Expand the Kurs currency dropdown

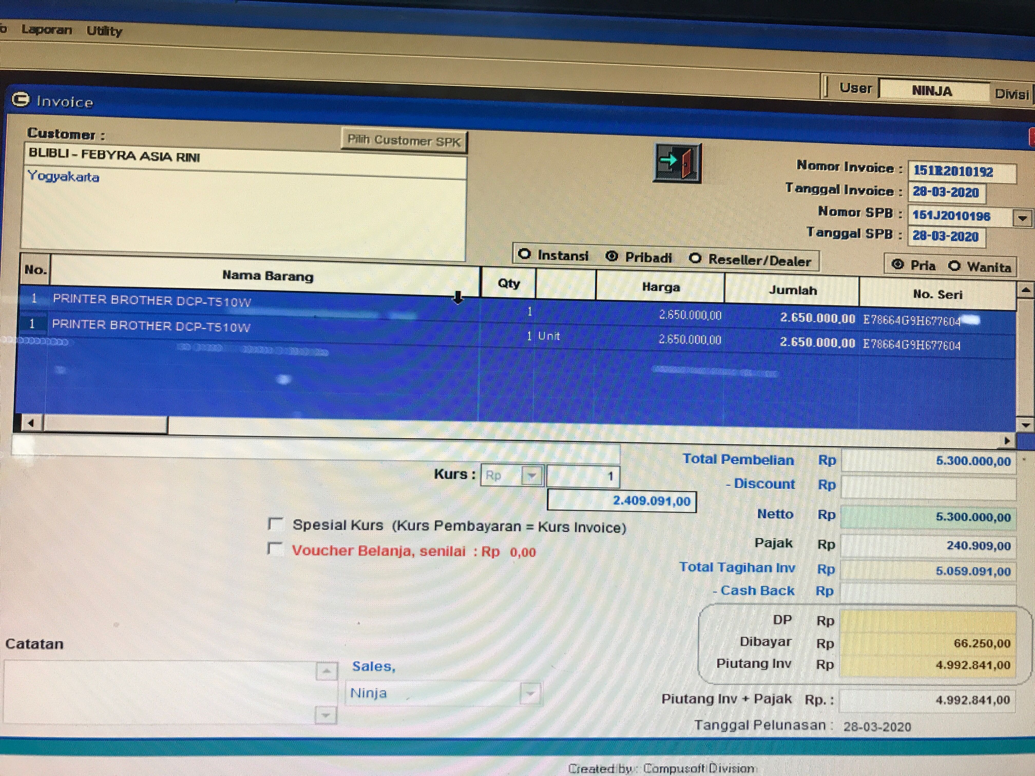coord(532,476)
